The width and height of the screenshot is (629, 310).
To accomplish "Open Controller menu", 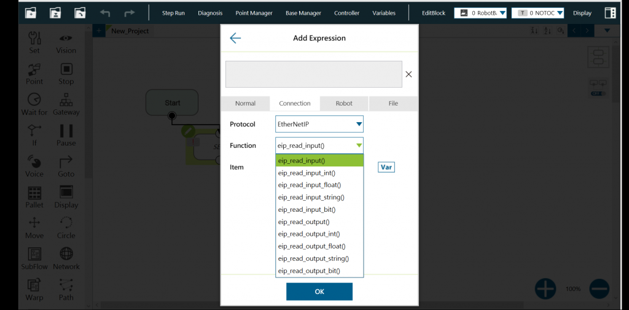I will pos(347,13).
